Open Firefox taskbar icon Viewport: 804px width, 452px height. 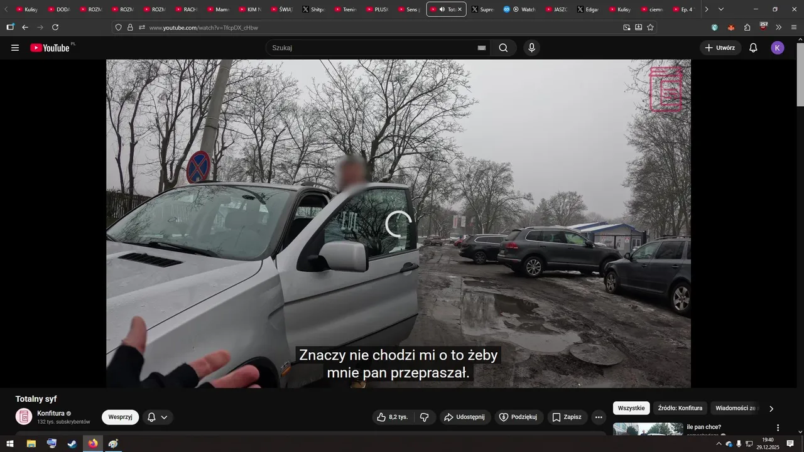pyautogui.click(x=93, y=444)
